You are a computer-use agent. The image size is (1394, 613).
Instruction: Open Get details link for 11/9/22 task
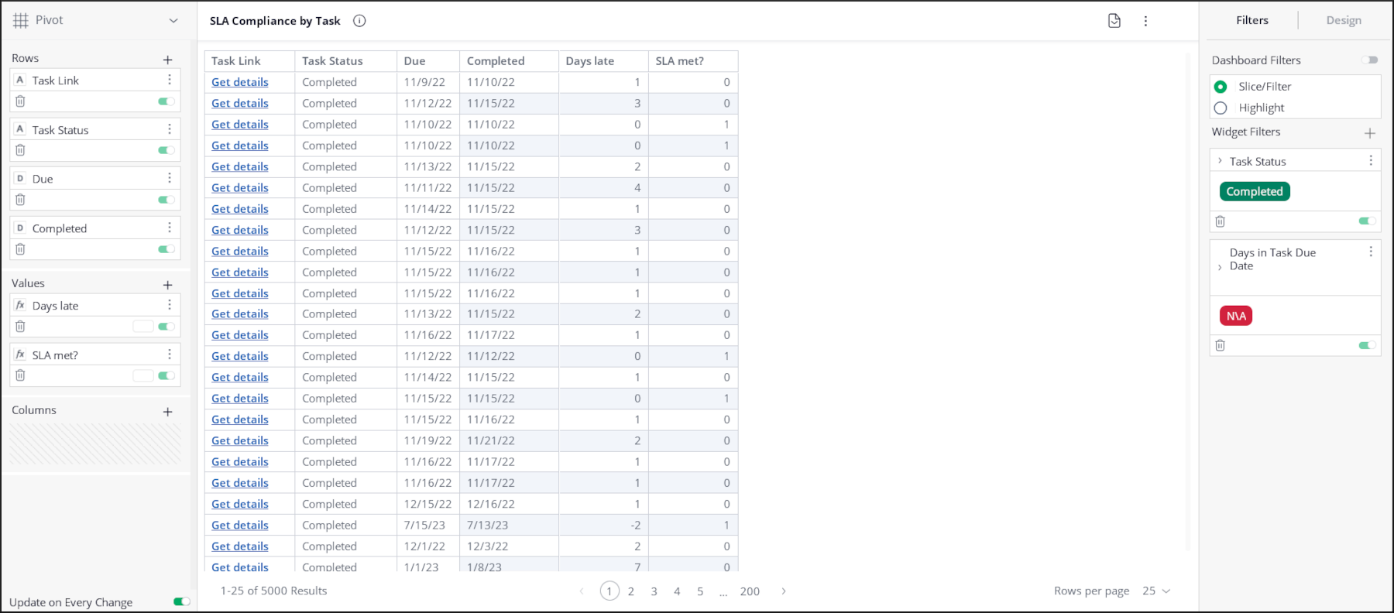[240, 82]
